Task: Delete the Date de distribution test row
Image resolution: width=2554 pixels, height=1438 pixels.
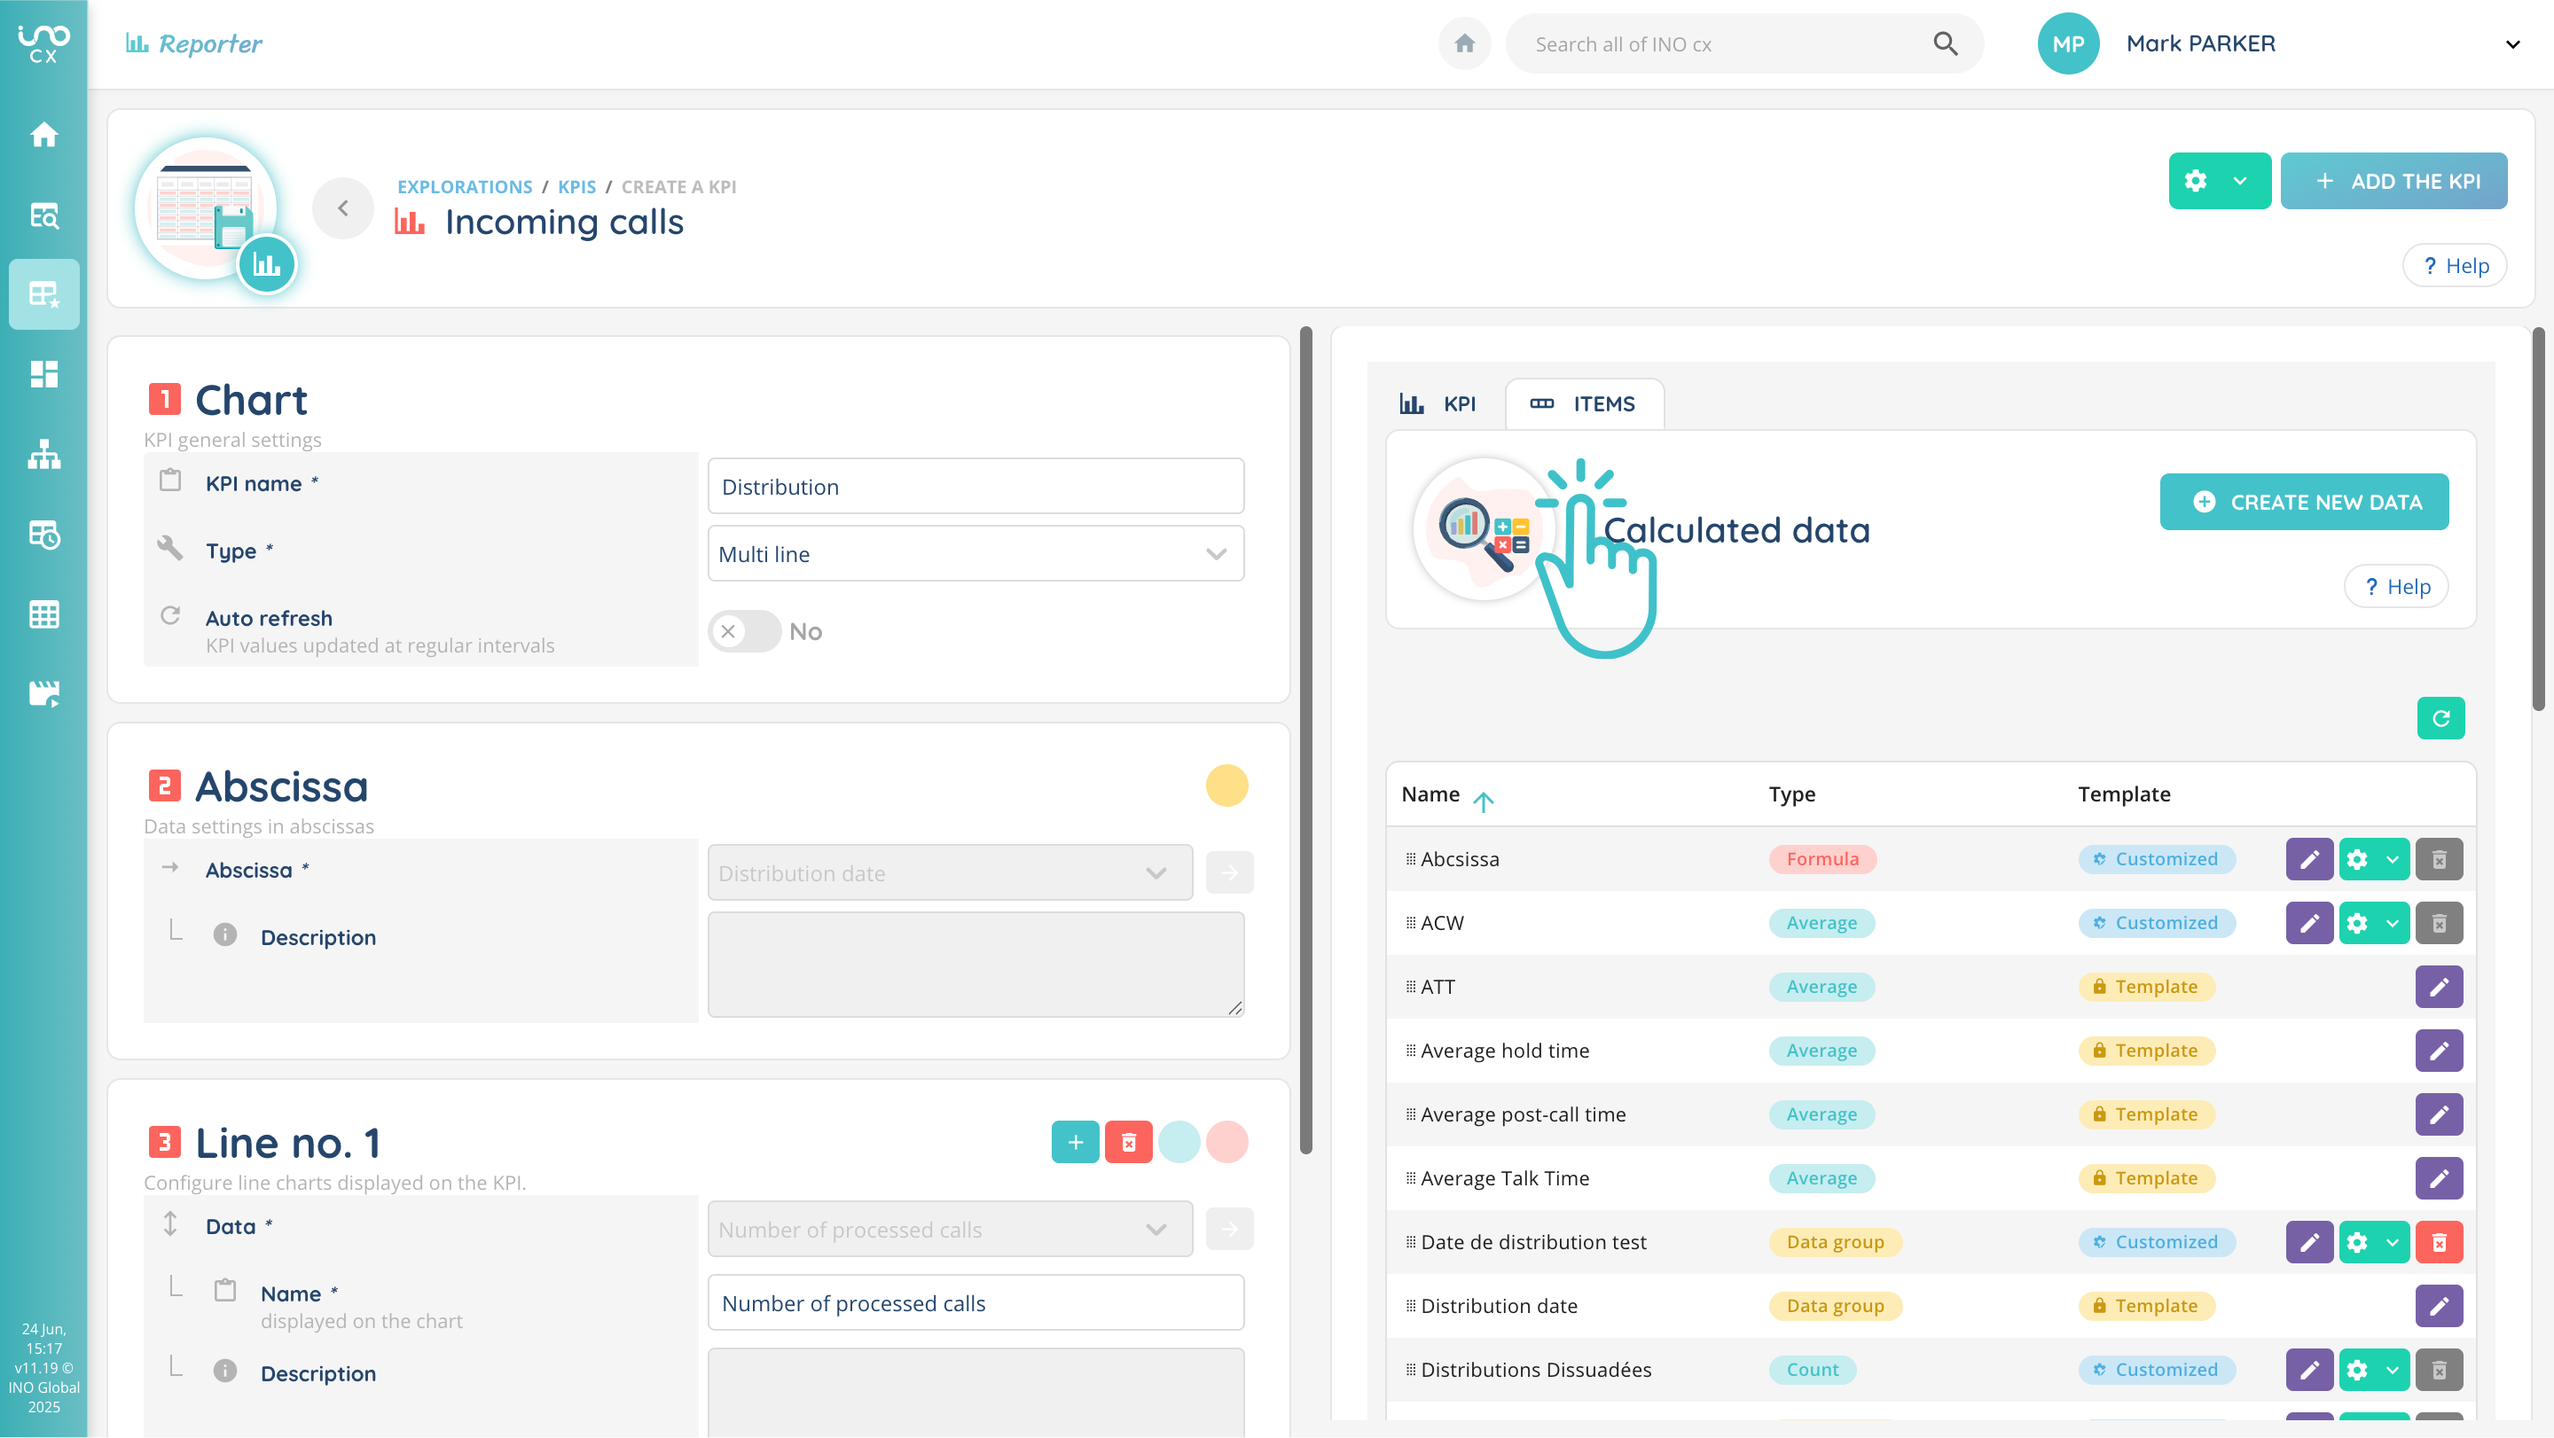Action: click(x=2438, y=1241)
